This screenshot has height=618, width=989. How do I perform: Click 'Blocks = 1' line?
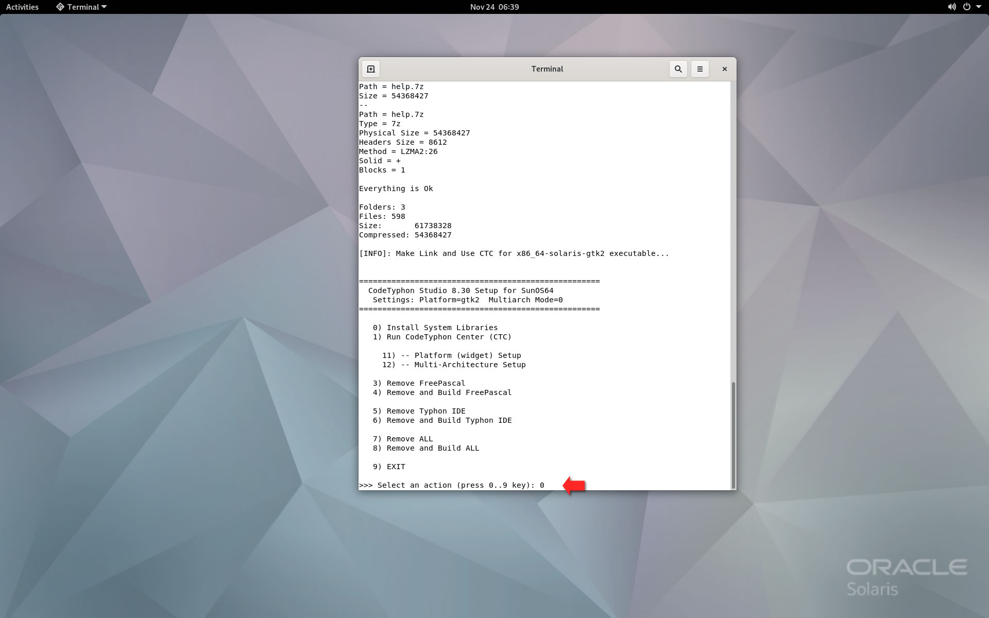click(x=382, y=170)
